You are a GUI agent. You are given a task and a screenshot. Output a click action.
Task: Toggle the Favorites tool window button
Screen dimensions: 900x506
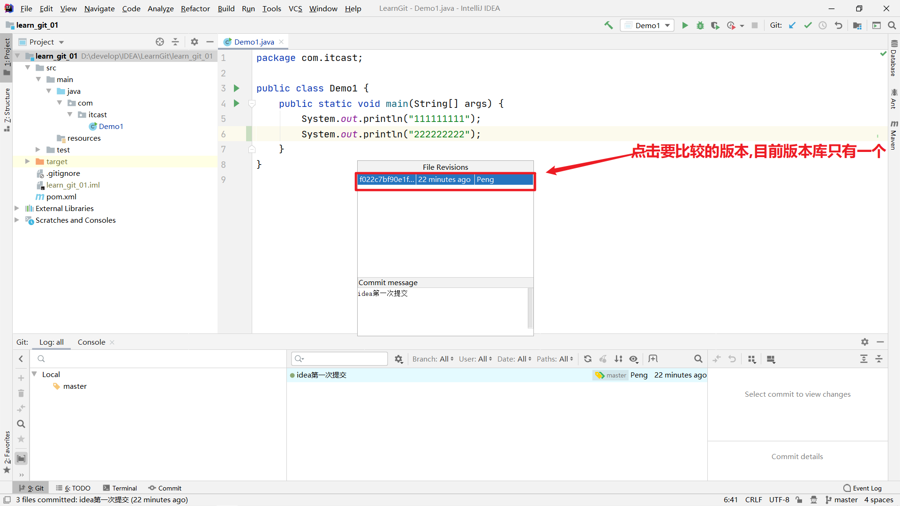click(7, 452)
